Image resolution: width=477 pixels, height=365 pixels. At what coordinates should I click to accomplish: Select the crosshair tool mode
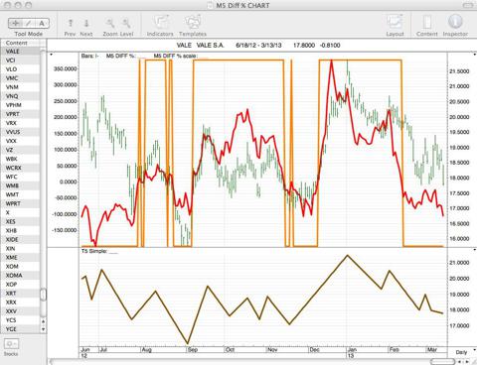(15, 23)
